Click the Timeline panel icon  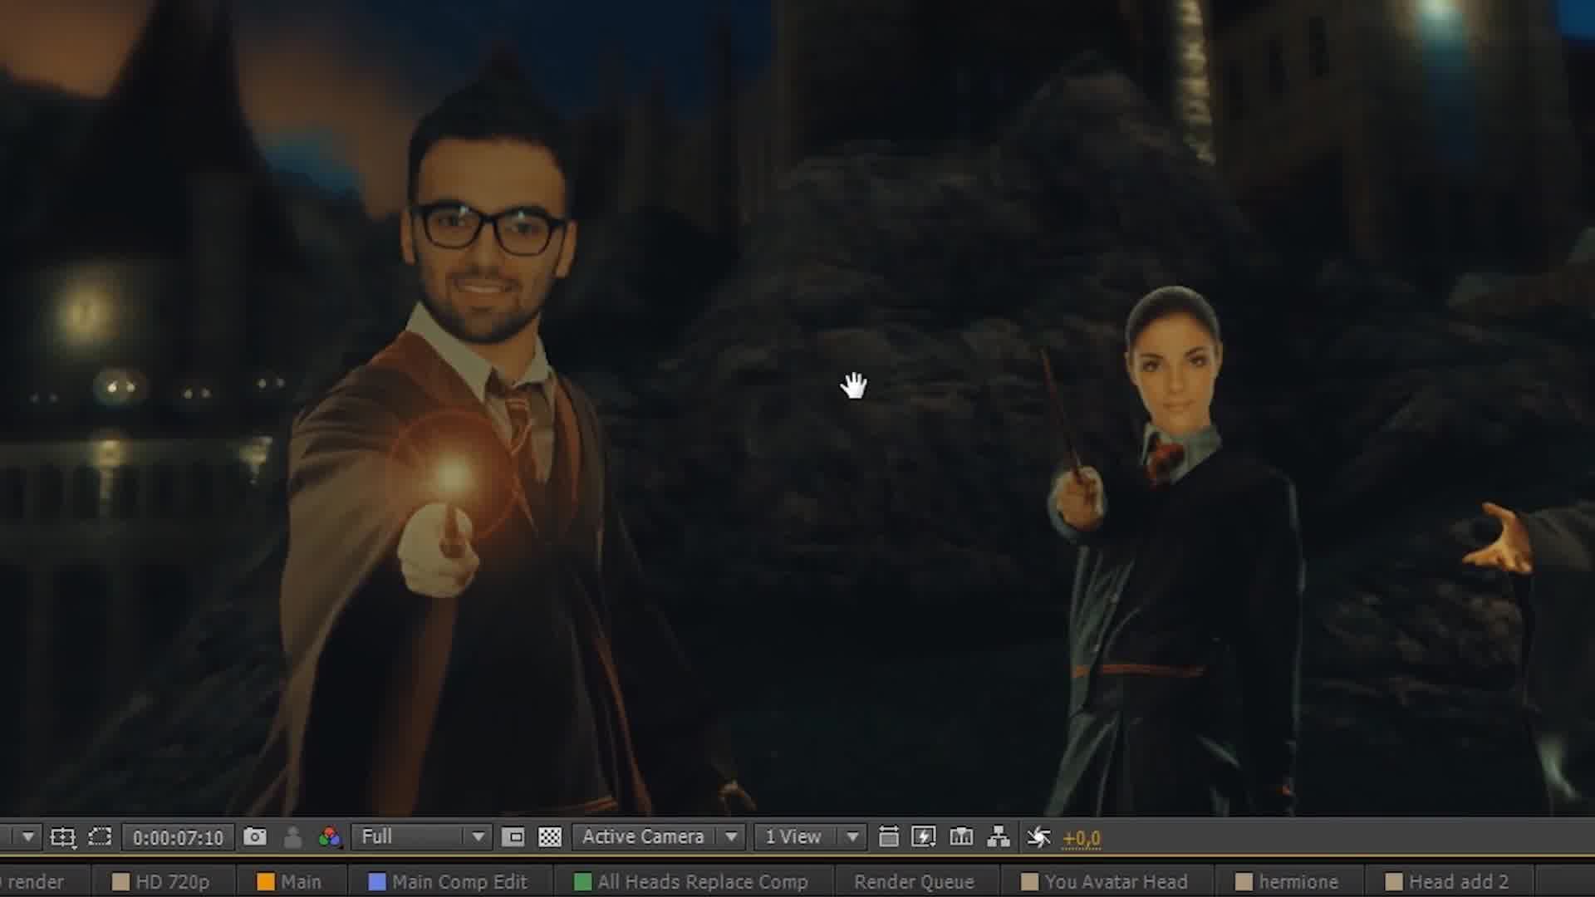click(961, 837)
